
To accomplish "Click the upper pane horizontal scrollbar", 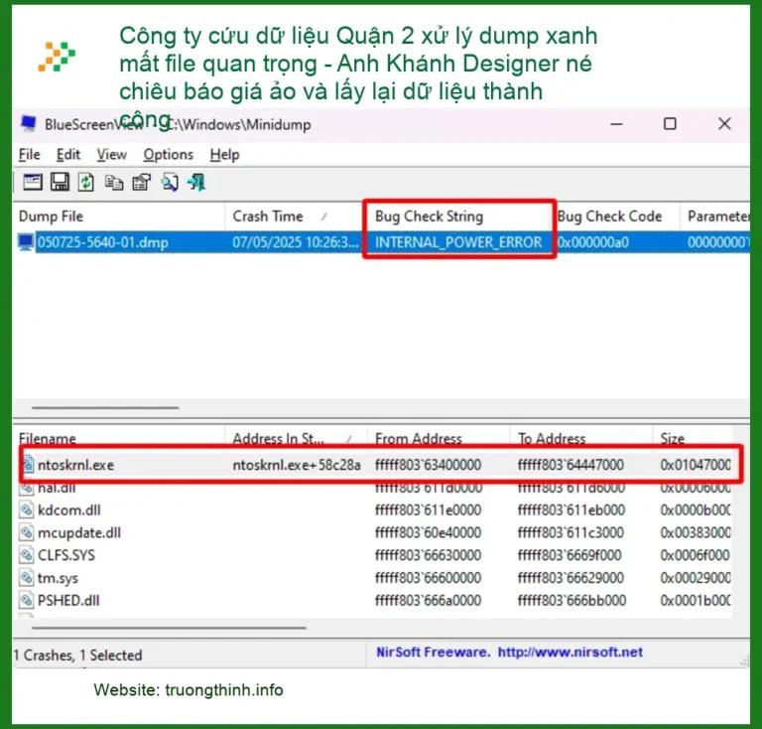I will (x=105, y=407).
